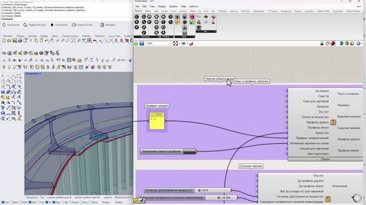This screenshot has height=205, width=366.
Task: Toggle End osnap checkbox
Action: click(x=3, y=203)
